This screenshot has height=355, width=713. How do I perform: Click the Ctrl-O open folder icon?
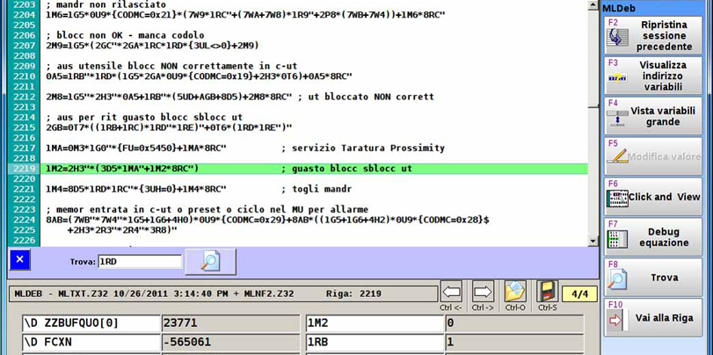tap(515, 292)
